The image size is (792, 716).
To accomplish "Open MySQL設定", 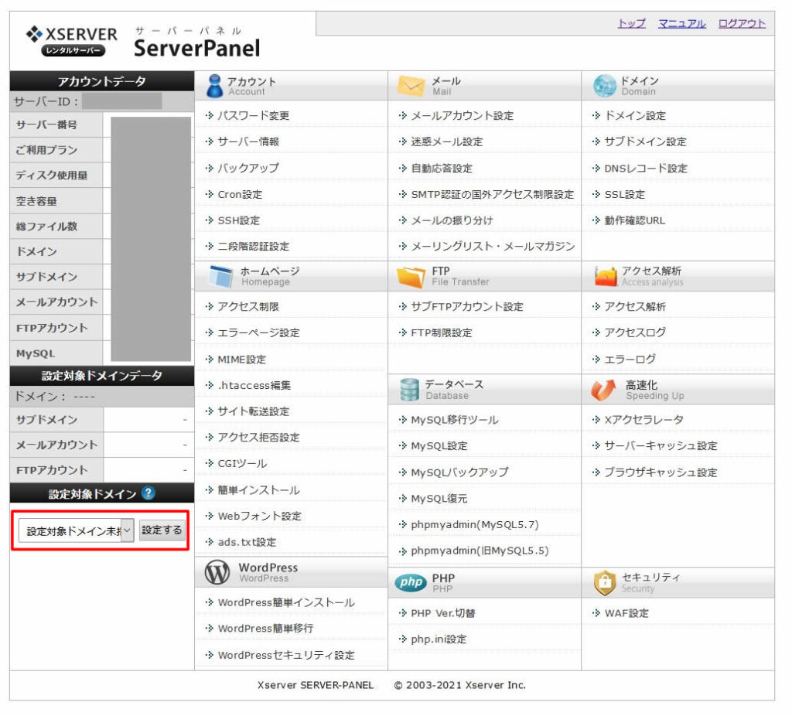I will point(439,446).
